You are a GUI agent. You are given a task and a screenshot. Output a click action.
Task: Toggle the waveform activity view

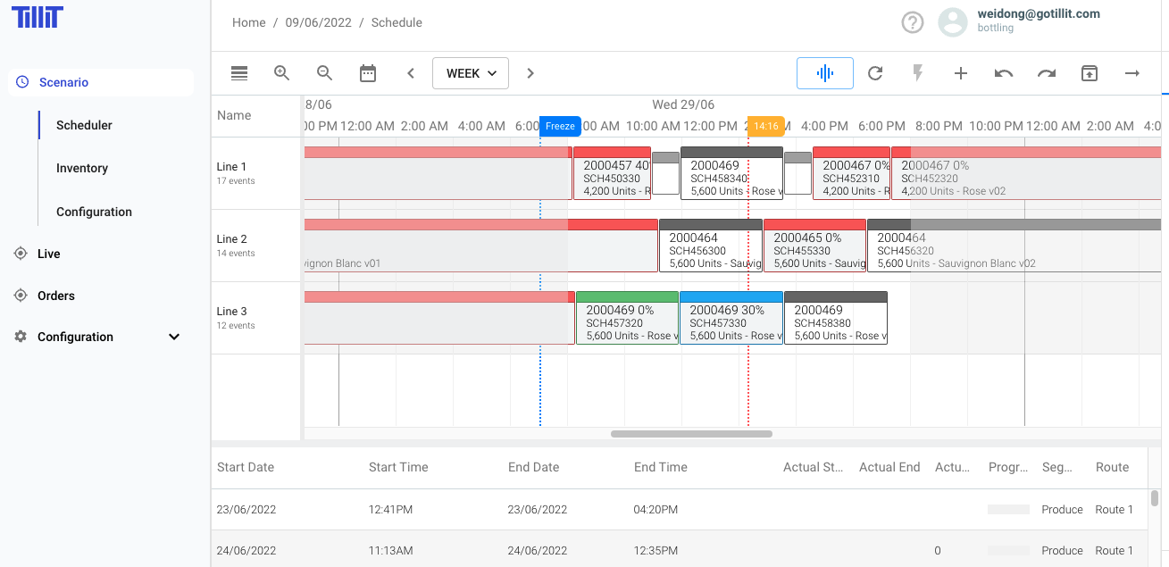coord(824,72)
